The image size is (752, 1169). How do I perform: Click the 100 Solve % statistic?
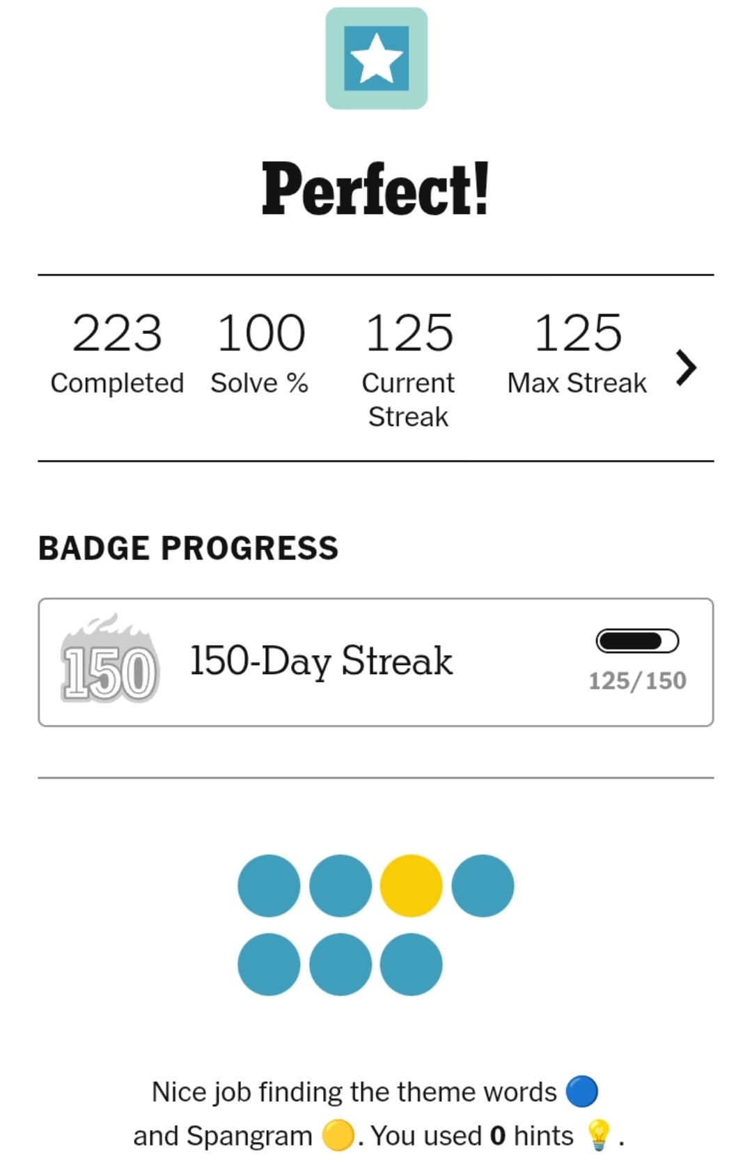(x=260, y=352)
